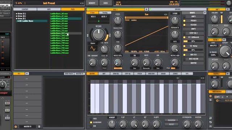
Task: Click the UNDO button
Action: (x=105, y=3)
